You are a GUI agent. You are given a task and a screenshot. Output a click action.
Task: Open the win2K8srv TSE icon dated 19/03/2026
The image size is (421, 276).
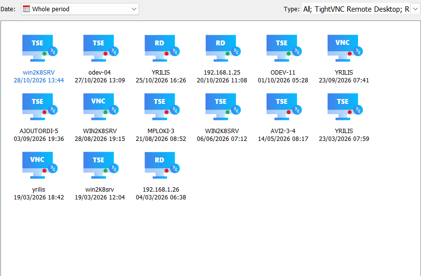click(x=101, y=165)
